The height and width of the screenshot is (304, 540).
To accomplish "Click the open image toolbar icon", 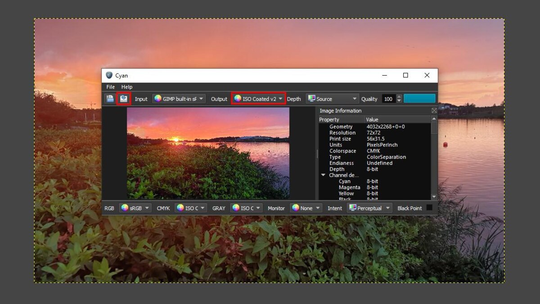I will (x=110, y=99).
